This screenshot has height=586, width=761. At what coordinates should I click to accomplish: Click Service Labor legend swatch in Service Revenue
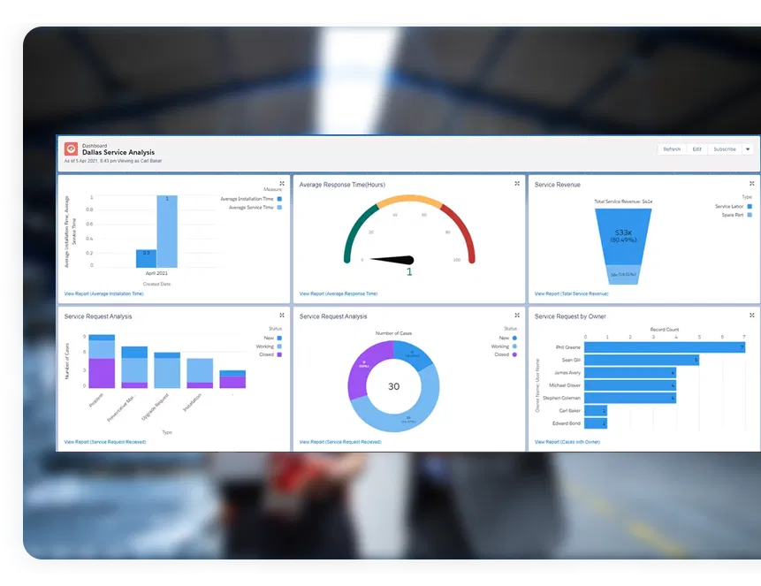pyautogui.click(x=750, y=206)
